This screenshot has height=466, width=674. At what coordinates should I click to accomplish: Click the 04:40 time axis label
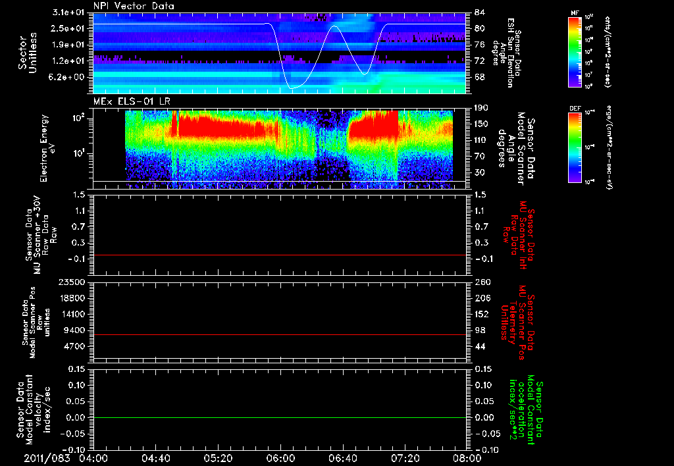click(x=155, y=458)
